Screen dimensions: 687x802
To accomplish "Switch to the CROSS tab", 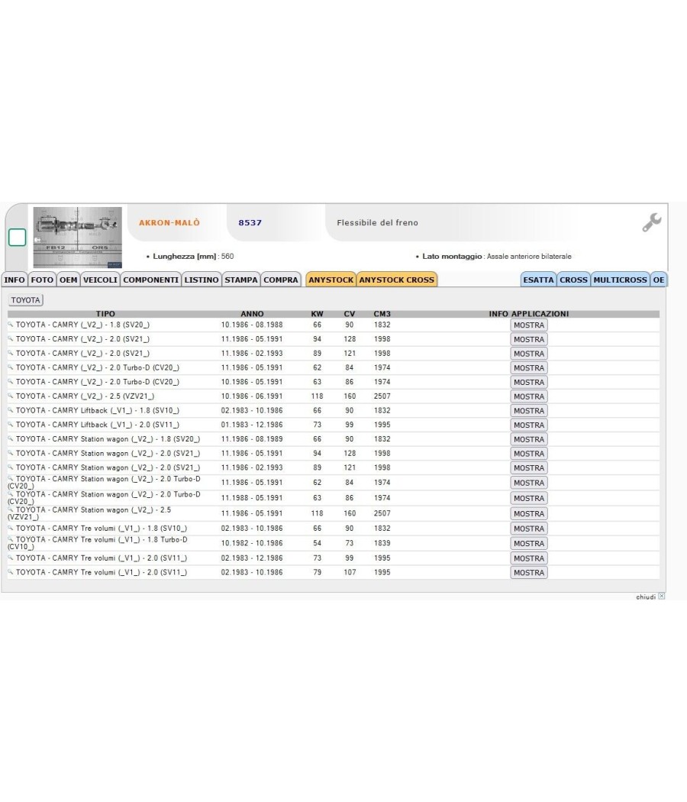I will (x=573, y=280).
